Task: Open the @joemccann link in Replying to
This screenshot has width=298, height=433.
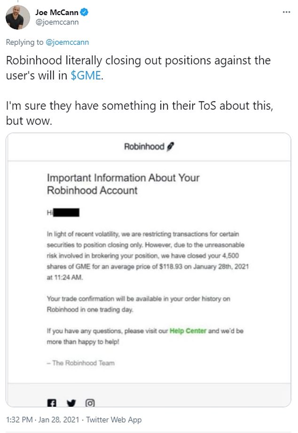Action: (x=66, y=42)
